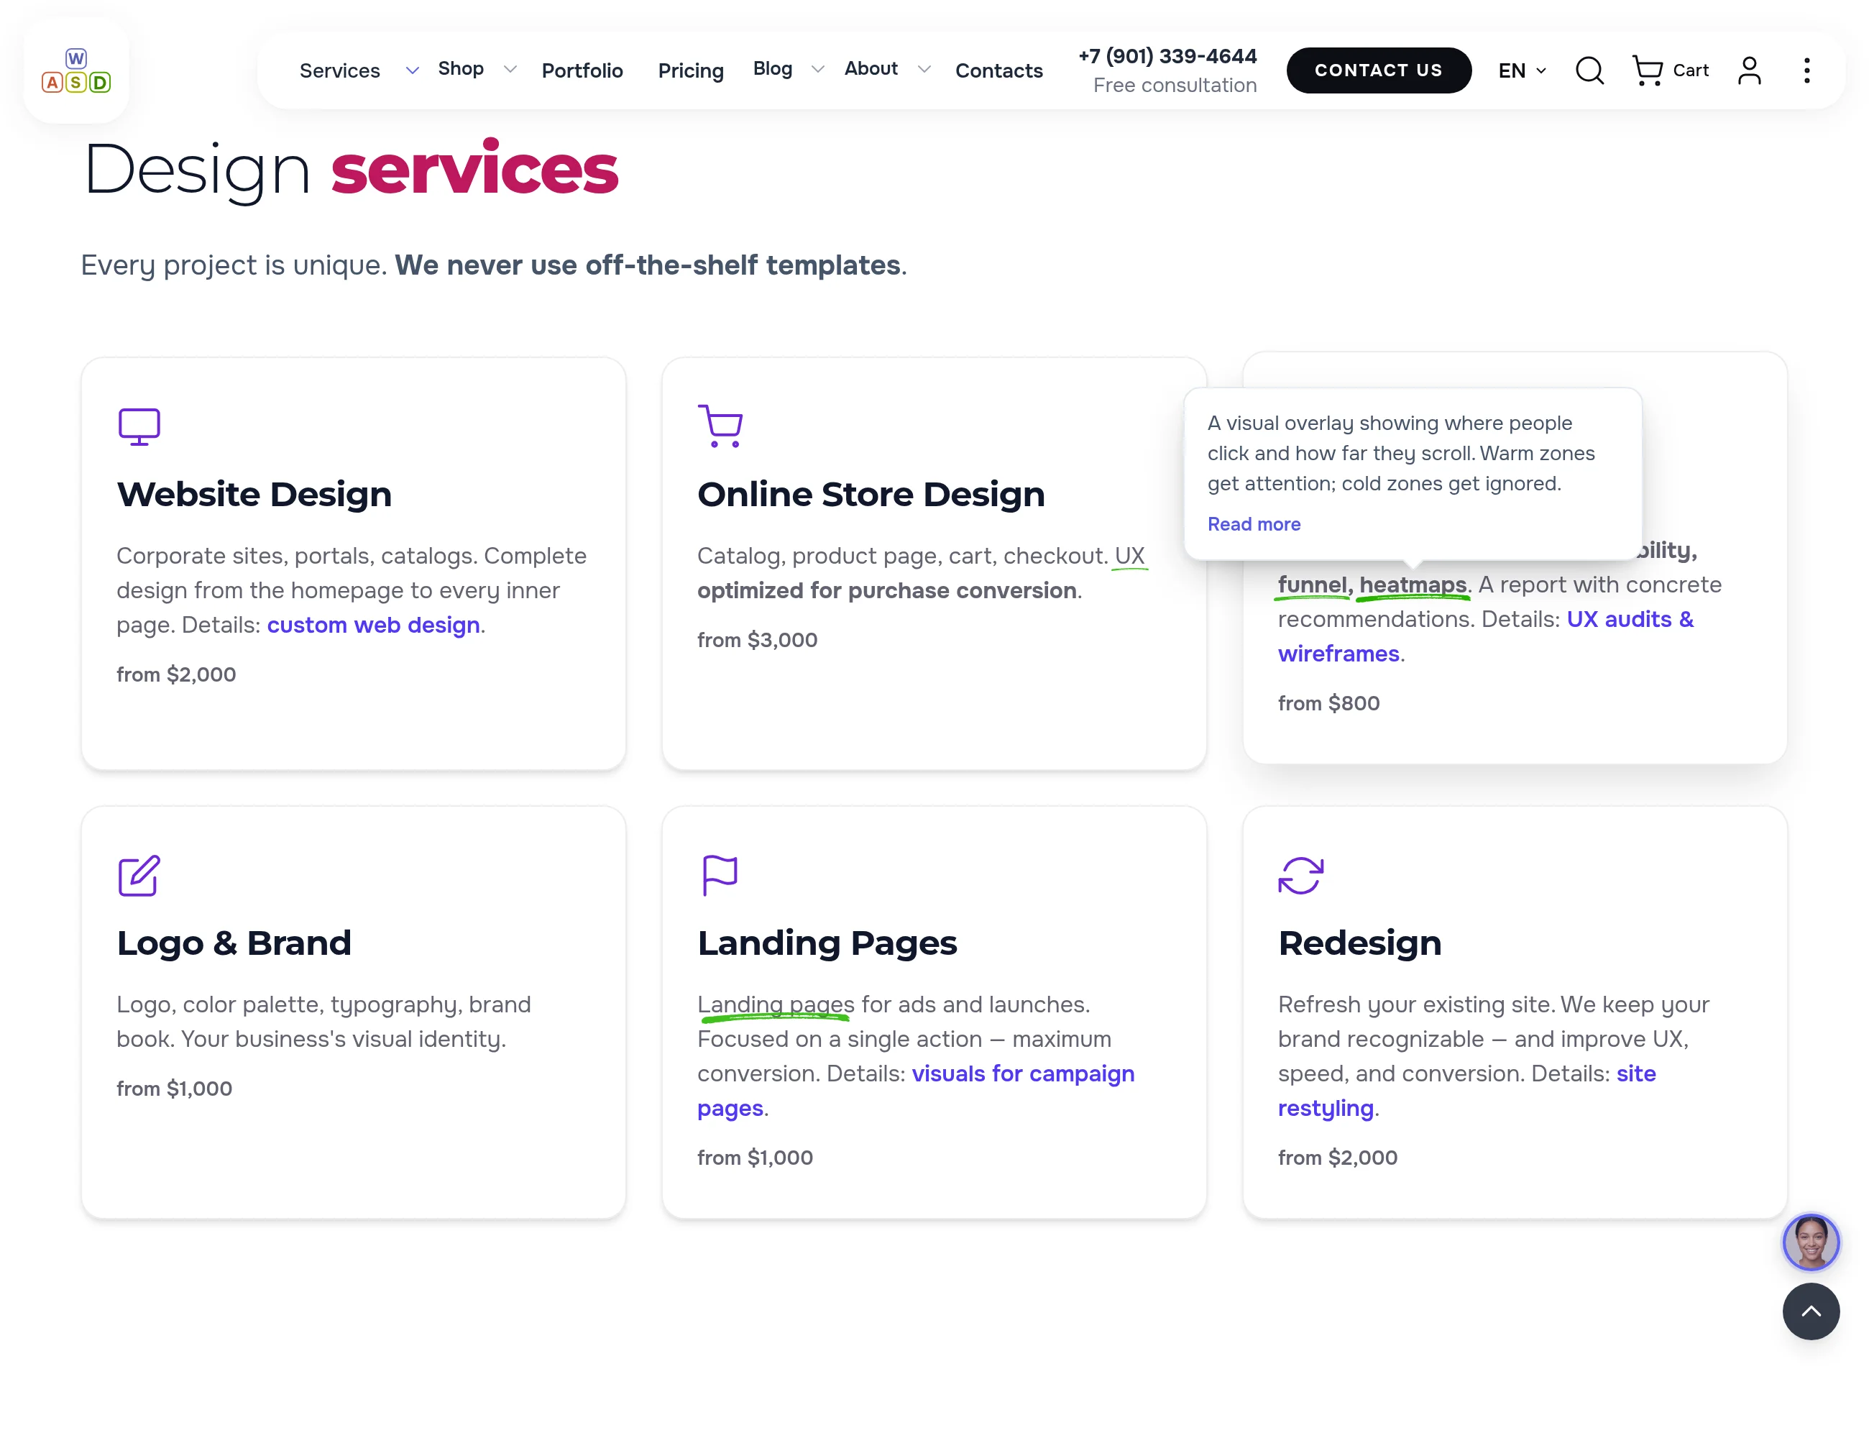Open the EN language selector
Screen dimensions: 1869x1438
pos(1522,70)
